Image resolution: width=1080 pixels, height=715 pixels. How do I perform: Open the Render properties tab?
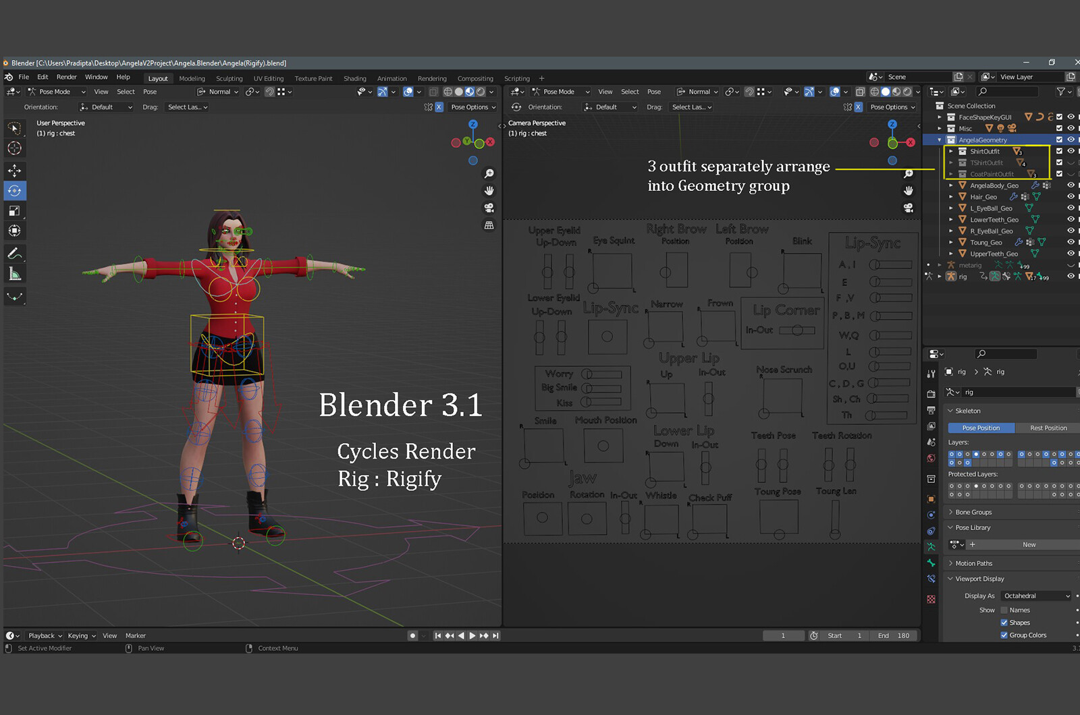pyautogui.click(x=932, y=394)
